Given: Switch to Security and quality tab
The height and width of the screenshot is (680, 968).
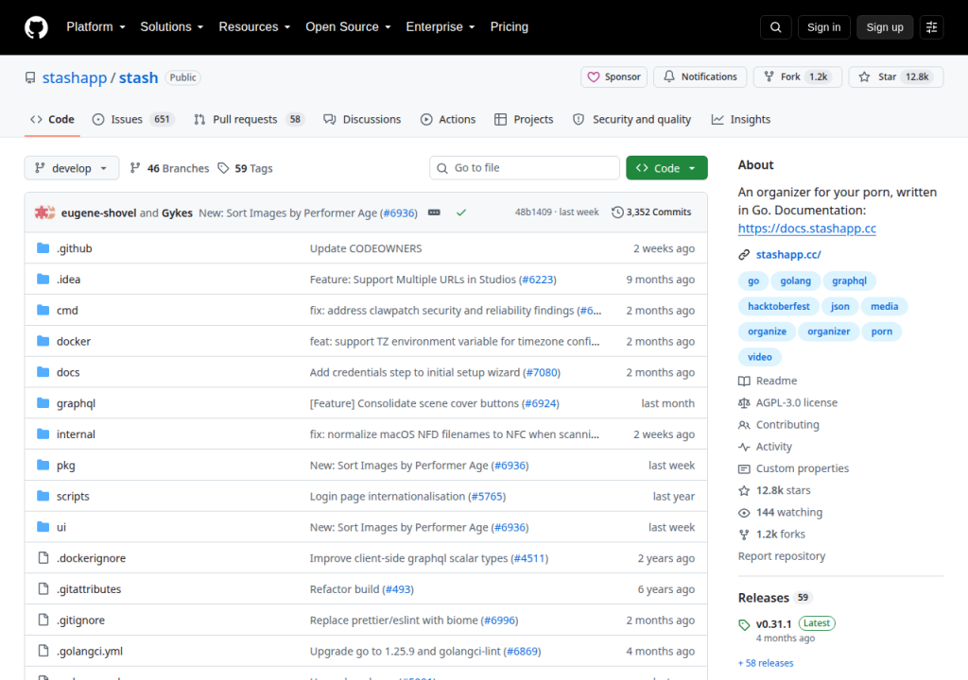Looking at the screenshot, I should (632, 120).
